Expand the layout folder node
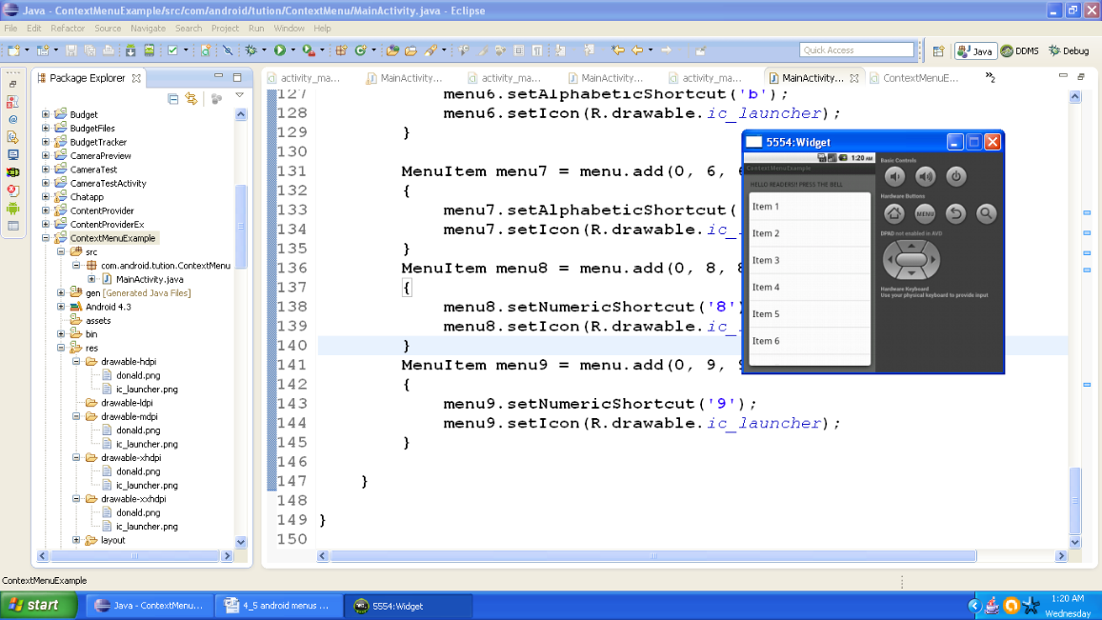The image size is (1102, 620). [x=76, y=540]
